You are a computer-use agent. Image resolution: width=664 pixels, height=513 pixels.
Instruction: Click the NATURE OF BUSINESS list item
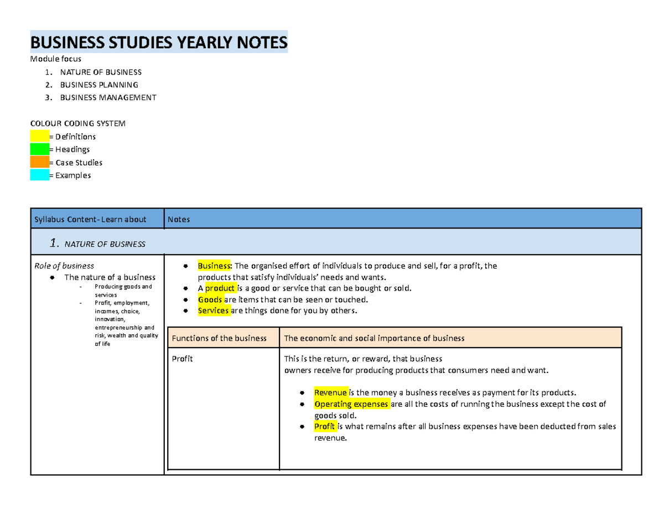pyautogui.click(x=101, y=71)
